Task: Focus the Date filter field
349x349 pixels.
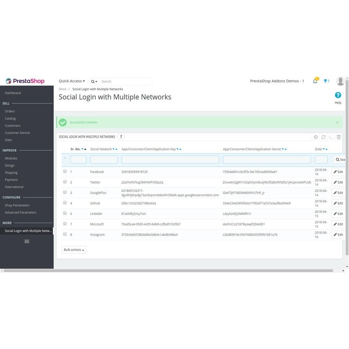Action: (x=321, y=159)
